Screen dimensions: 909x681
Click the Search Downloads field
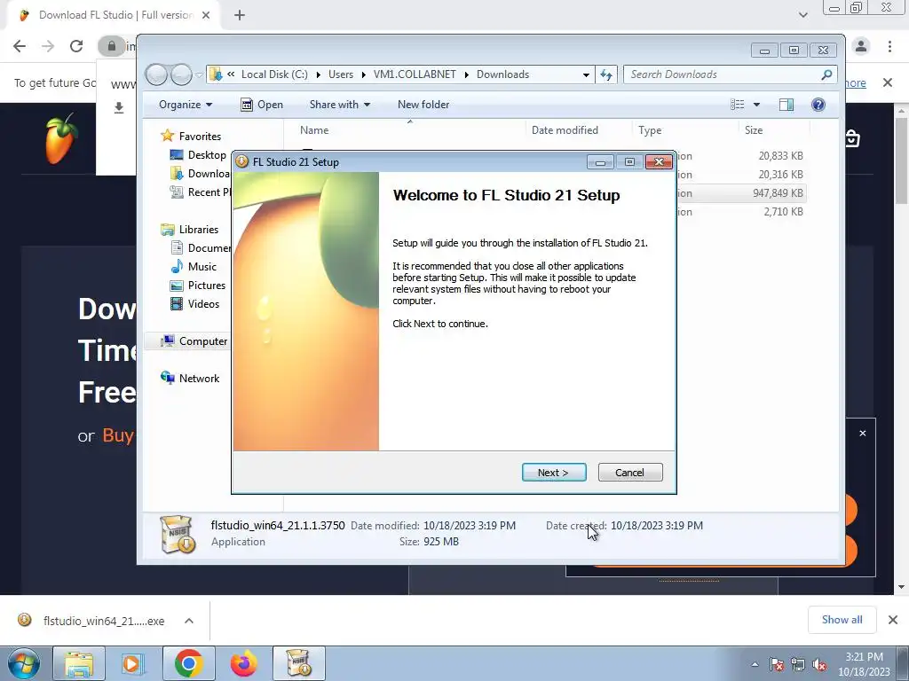[730, 74]
